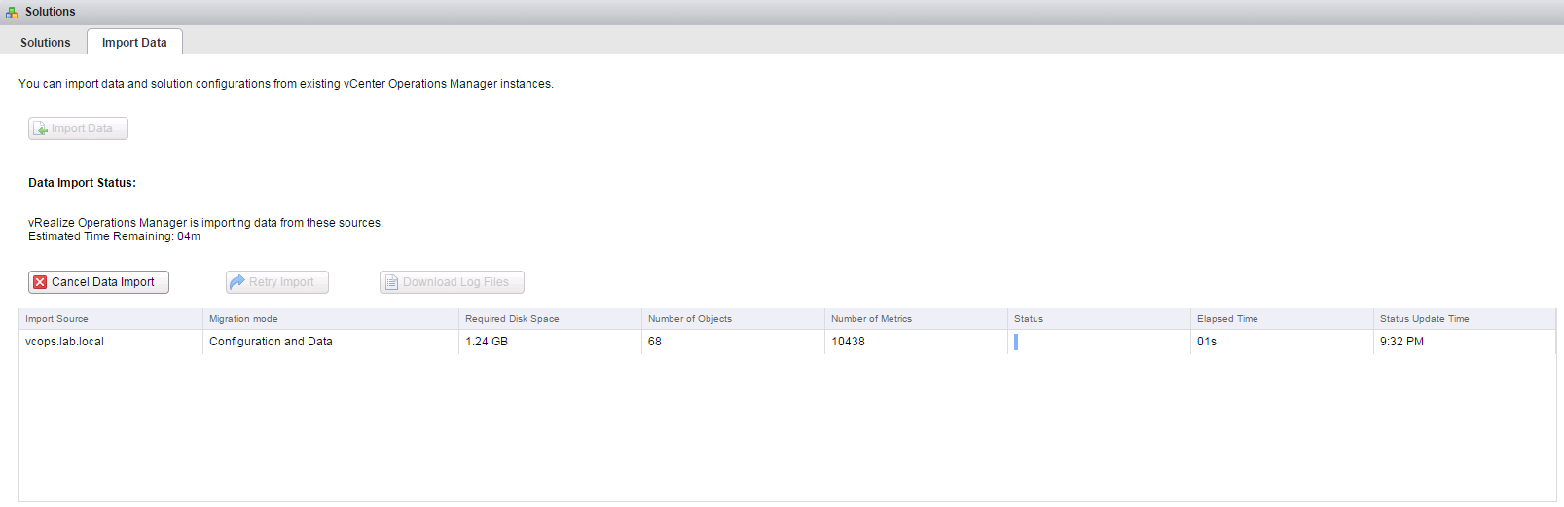Click the 68 objects value
Viewport: 1564px width, 507px height.
click(x=655, y=342)
